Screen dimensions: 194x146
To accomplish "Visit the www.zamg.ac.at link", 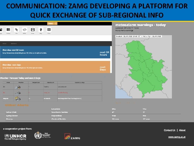I will point(177,137).
